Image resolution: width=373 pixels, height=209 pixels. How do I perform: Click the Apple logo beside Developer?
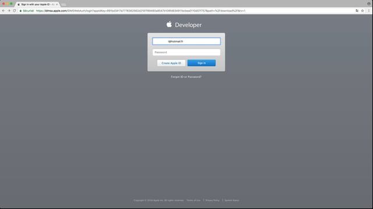[169, 24]
